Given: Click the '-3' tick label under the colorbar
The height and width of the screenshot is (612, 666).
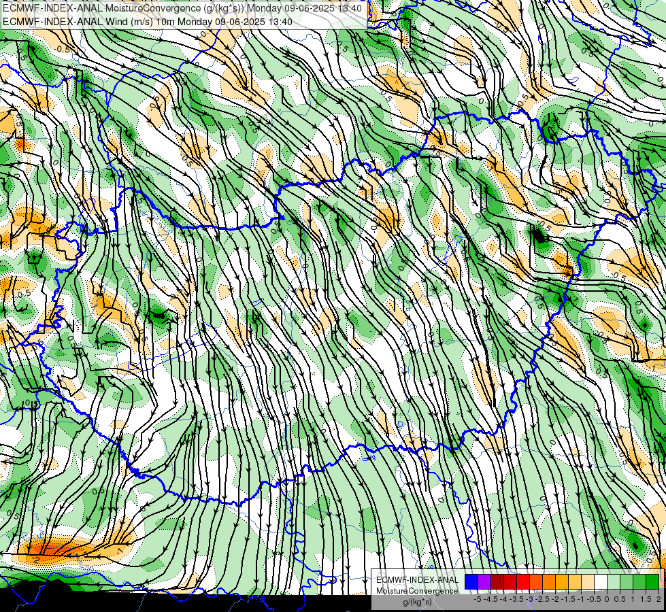Looking at the screenshot, I should click(530, 599).
